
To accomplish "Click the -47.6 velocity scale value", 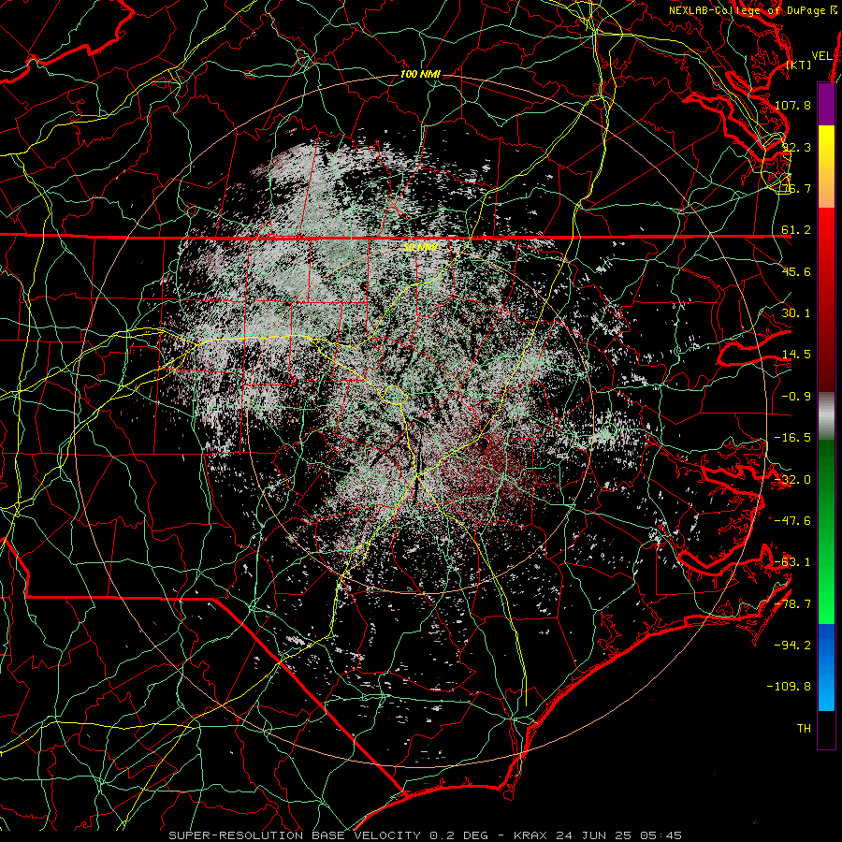I will [792, 521].
